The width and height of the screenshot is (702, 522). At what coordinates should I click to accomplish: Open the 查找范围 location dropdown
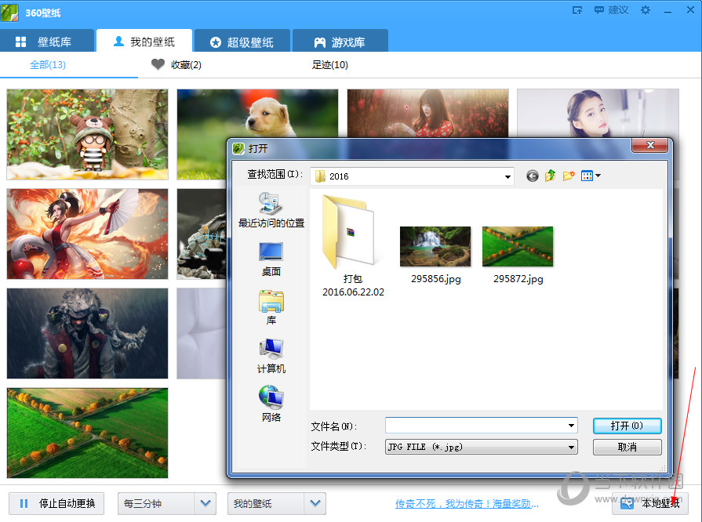point(505,176)
